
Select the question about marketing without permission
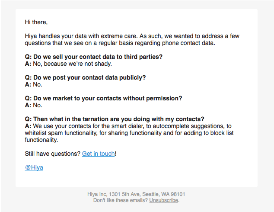(x=104, y=98)
